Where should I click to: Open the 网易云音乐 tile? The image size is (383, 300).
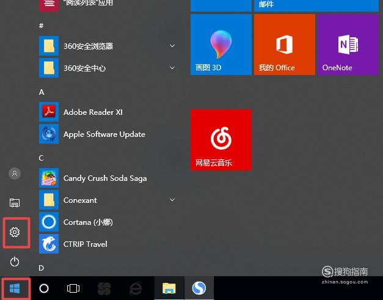click(221, 140)
